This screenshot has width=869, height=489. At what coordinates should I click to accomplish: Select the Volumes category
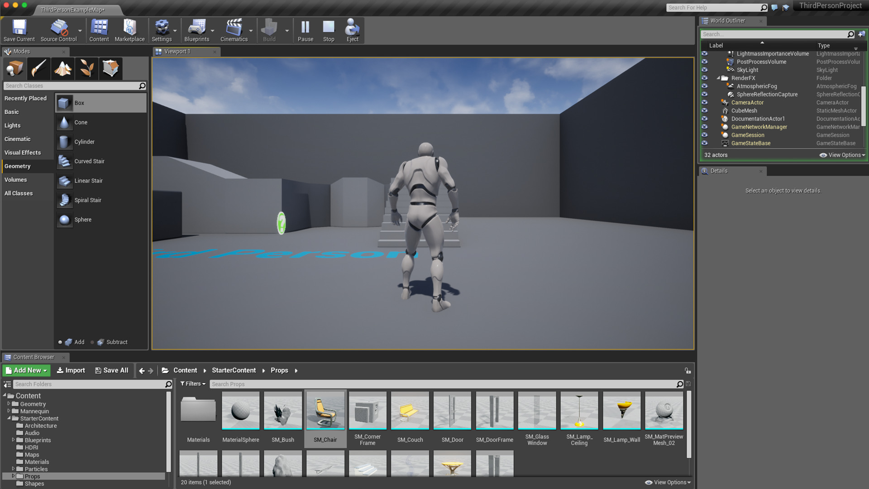pos(16,180)
